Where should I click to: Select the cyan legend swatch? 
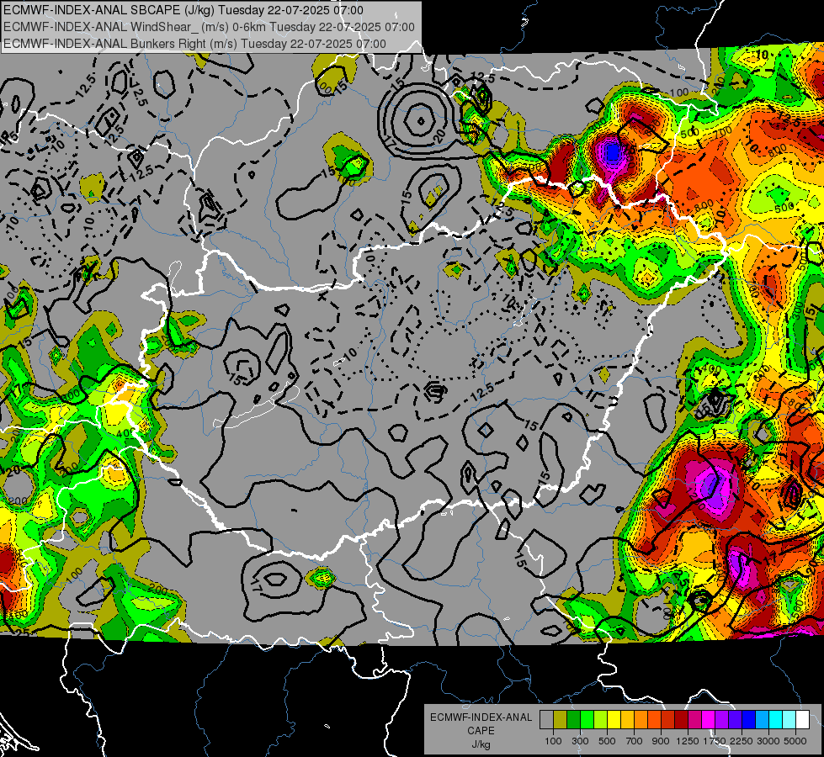pyautogui.click(x=776, y=720)
